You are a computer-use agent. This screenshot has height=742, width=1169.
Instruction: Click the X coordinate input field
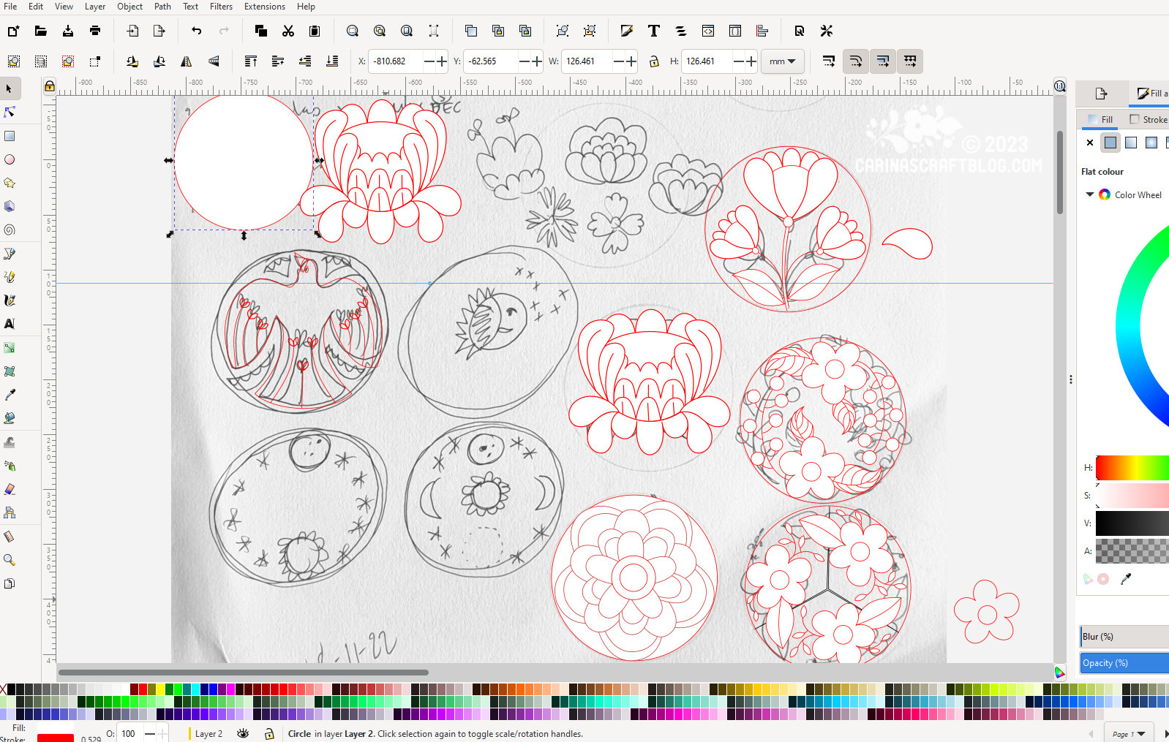coord(395,61)
